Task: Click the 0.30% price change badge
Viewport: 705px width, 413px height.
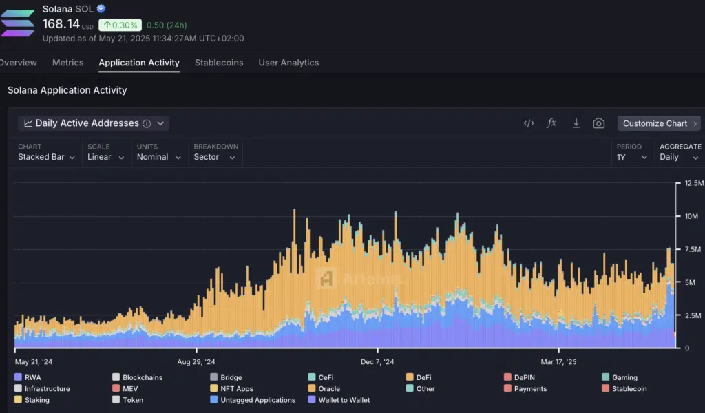Action: click(120, 25)
